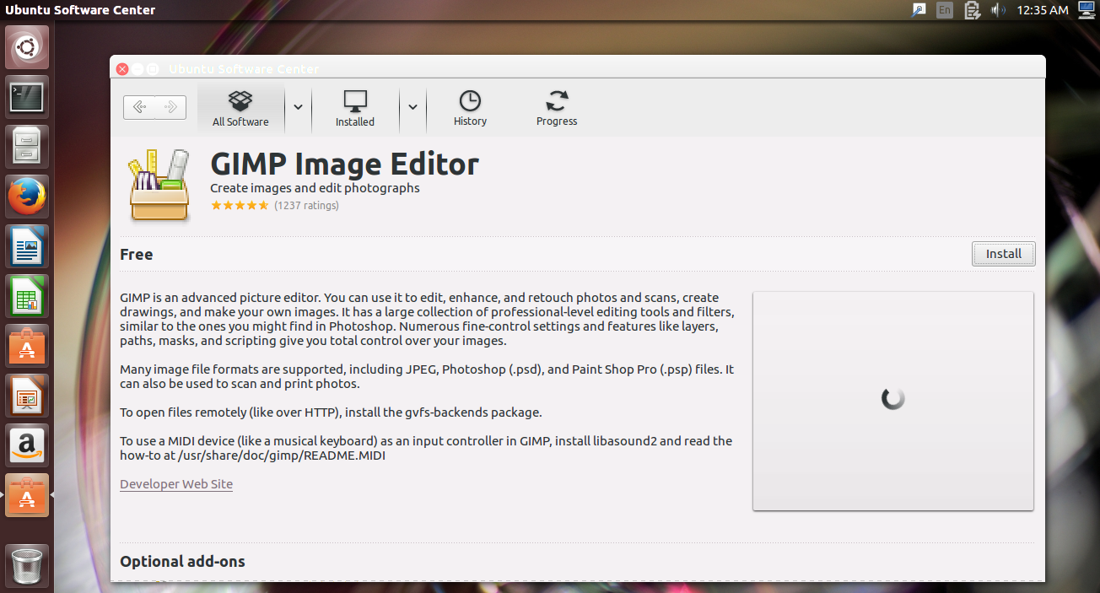This screenshot has height=593, width=1100.
Task: Go forward using the right arrow
Action: point(170,107)
